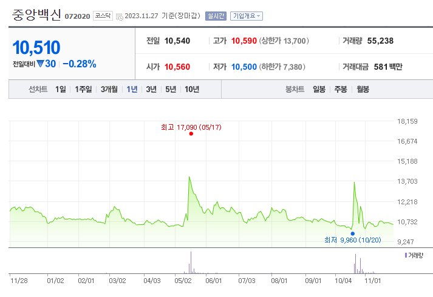Click the previous close value 10,540
This screenshot has height=297, width=433.
pyautogui.click(x=177, y=41)
